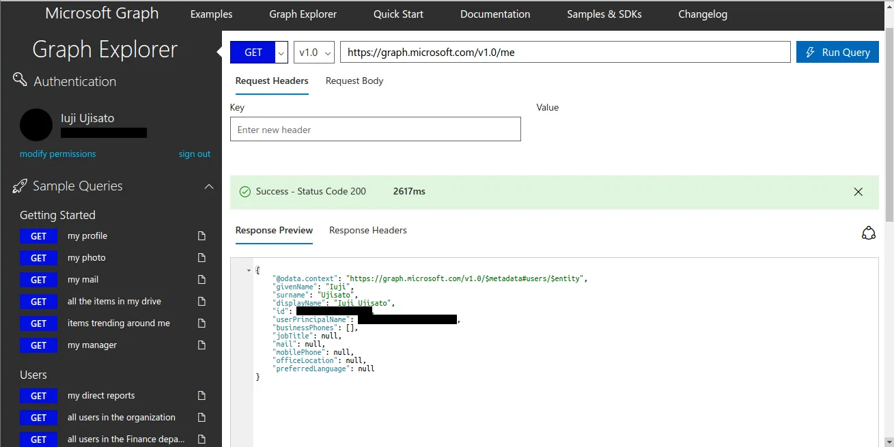894x447 pixels.
Task: Click docs icon for my direct reports
Action: (201, 396)
